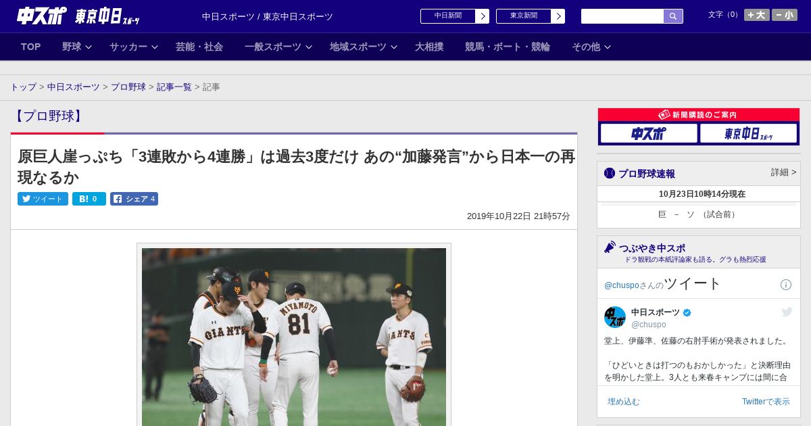The width and height of the screenshot is (811, 426).
Task: Focus the header search input field
Action: click(x=622, y=16)
